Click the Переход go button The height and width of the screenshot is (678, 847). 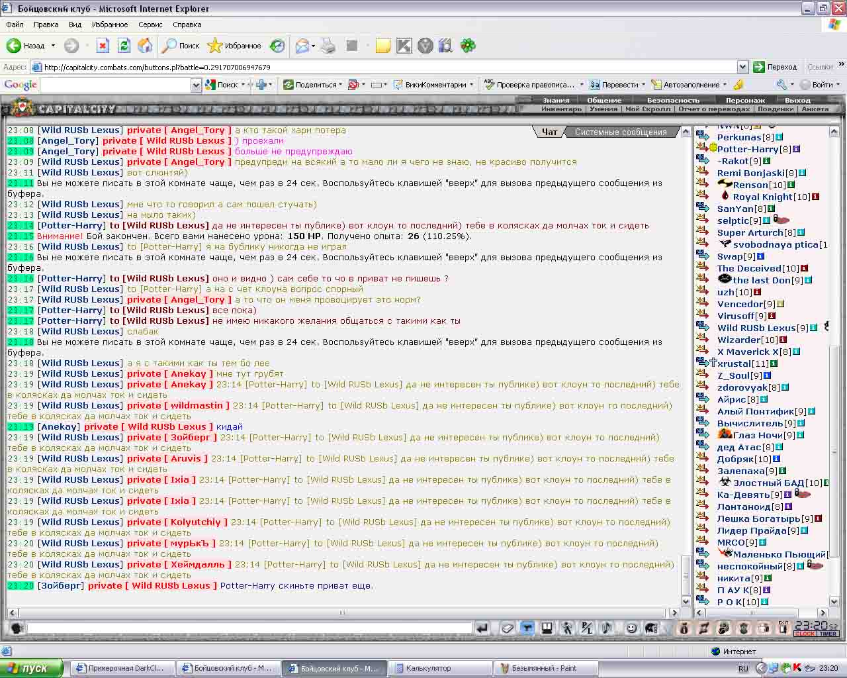[776, 67]
